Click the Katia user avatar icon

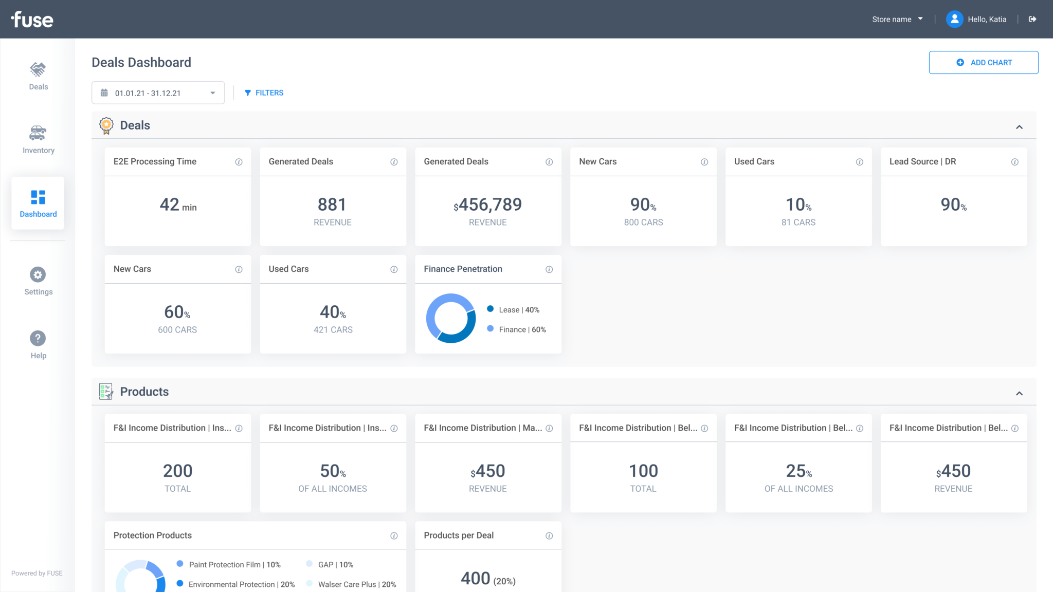click(x=954, y=19)
